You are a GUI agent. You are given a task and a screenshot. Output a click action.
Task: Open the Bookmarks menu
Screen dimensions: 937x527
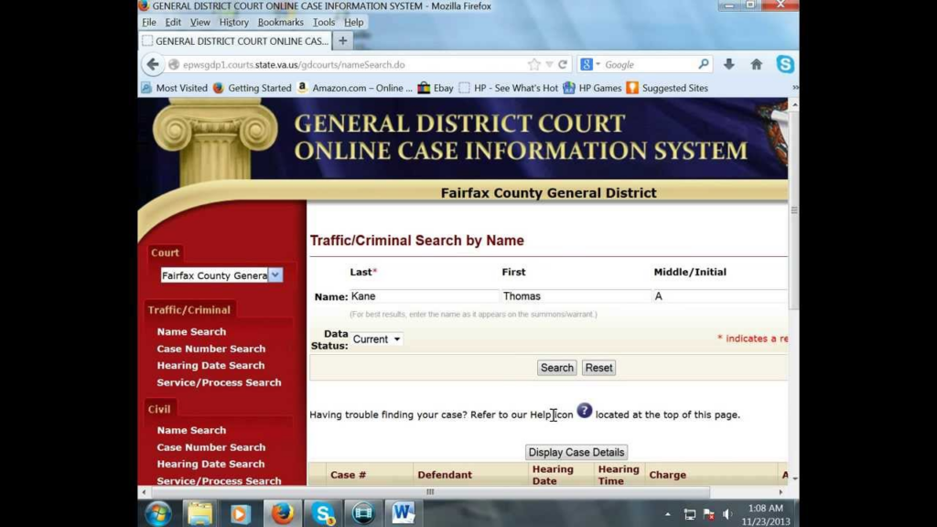tap(280, 22)
